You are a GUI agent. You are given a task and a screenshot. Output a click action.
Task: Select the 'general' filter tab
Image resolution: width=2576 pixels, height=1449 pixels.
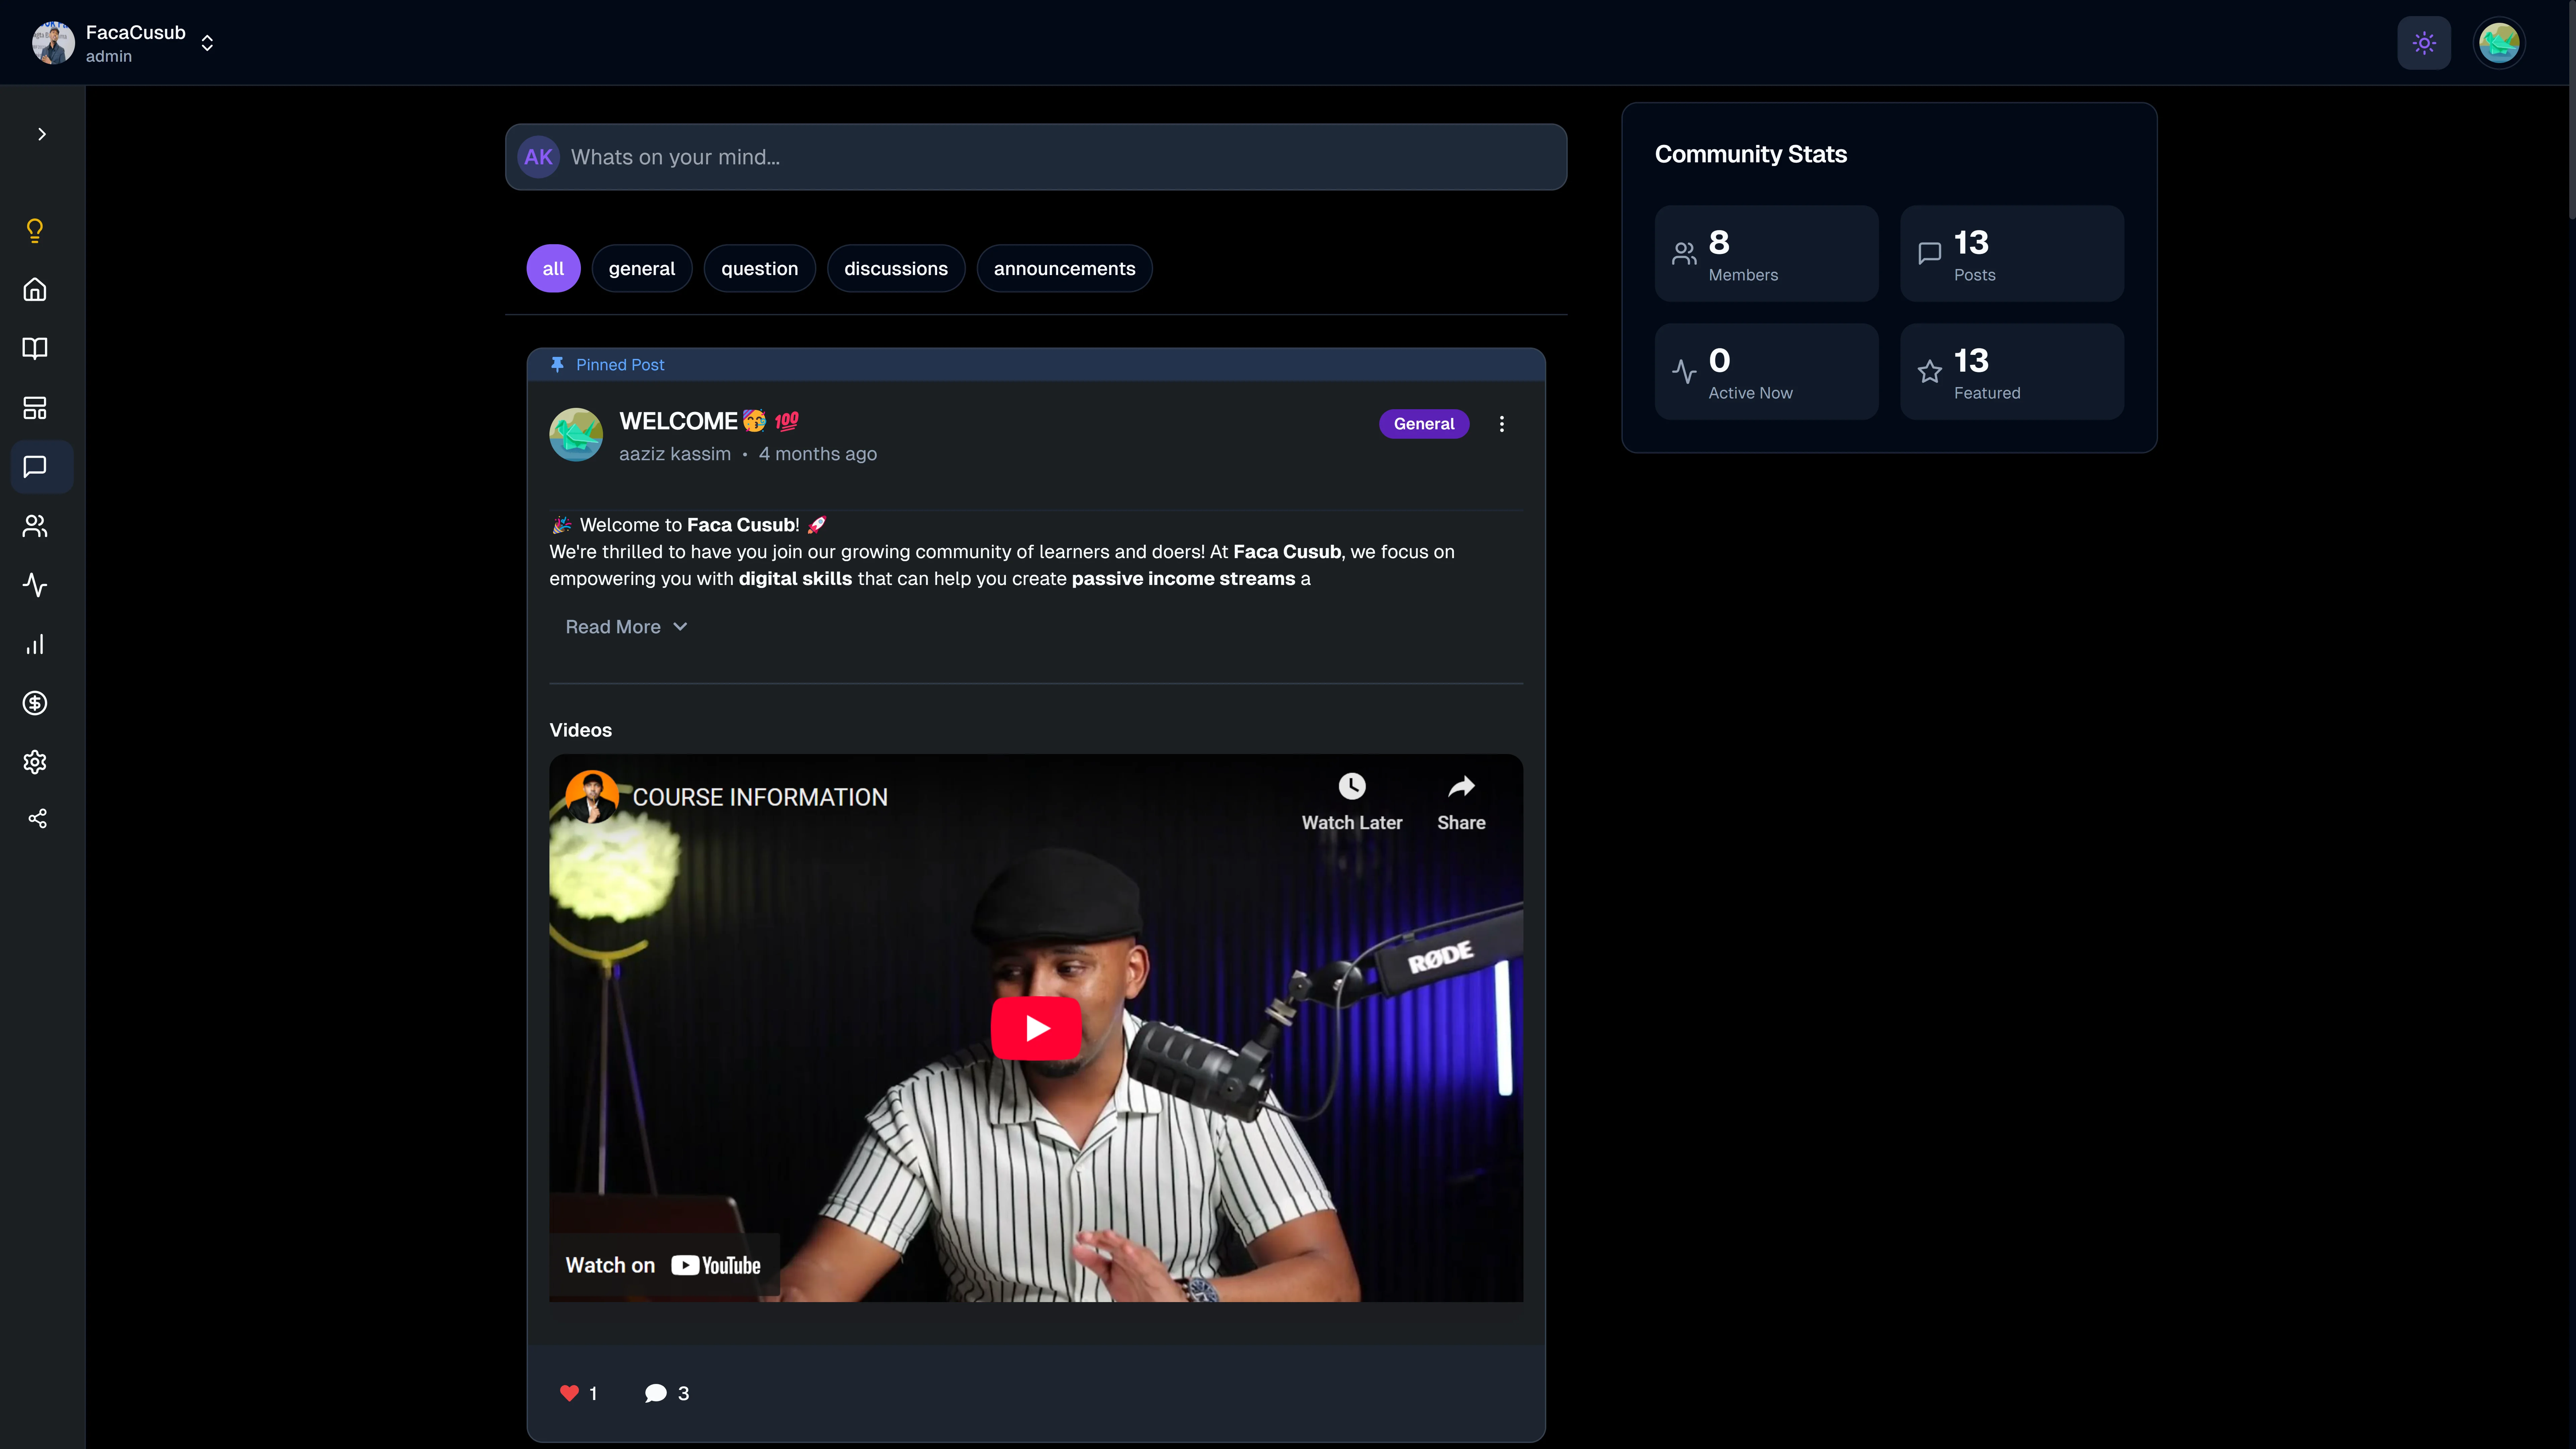coord(642,269)
